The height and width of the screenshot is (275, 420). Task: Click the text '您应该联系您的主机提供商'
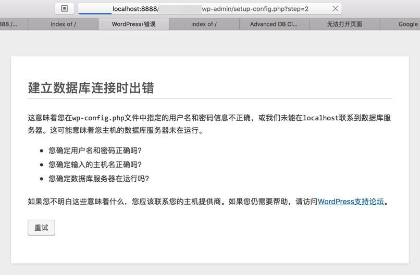coord(176,202)
